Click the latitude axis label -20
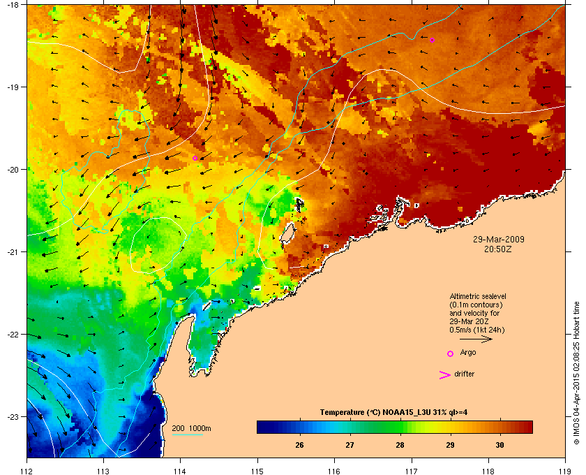Screen dimensions: 586x475 13,169
